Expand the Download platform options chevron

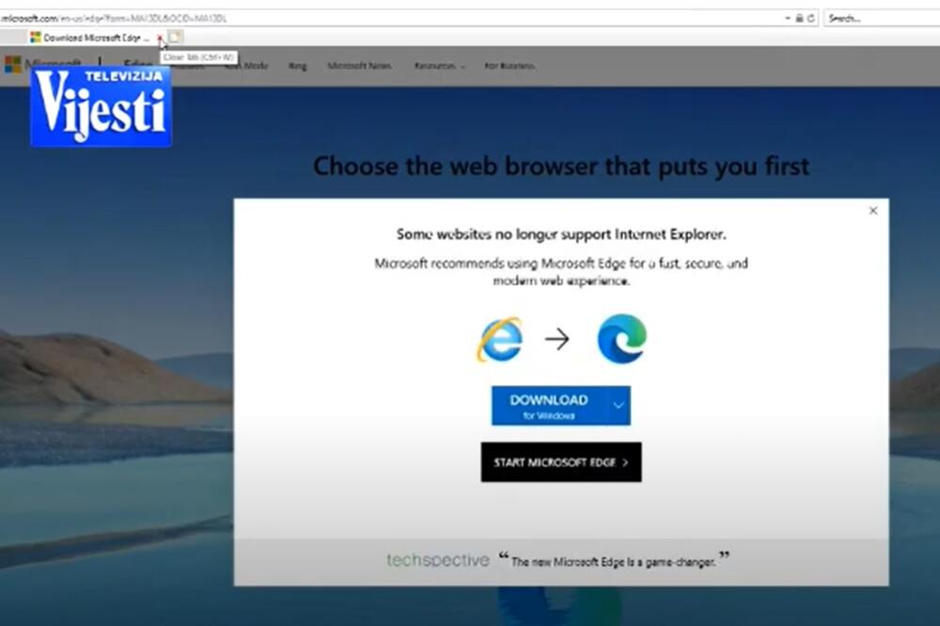click(619, 406)
